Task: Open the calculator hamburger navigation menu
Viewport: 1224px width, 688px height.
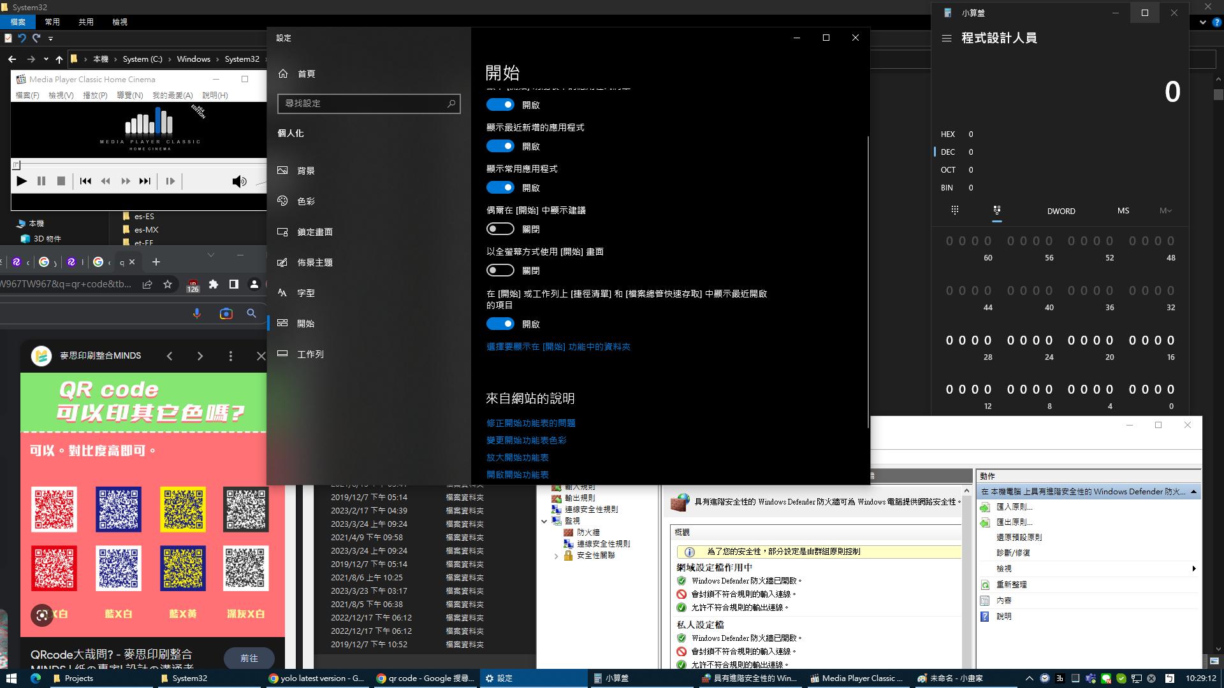Action: pyautogui.click(x=947, y=38)
